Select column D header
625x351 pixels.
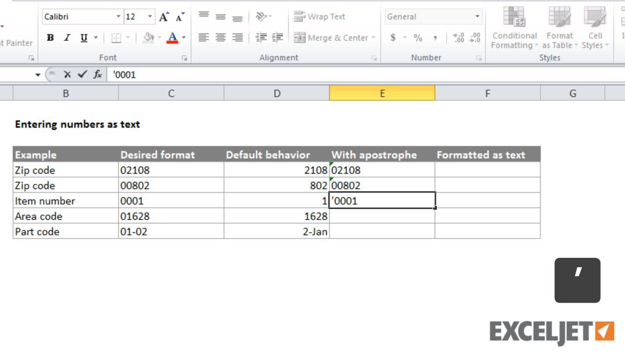277,93
